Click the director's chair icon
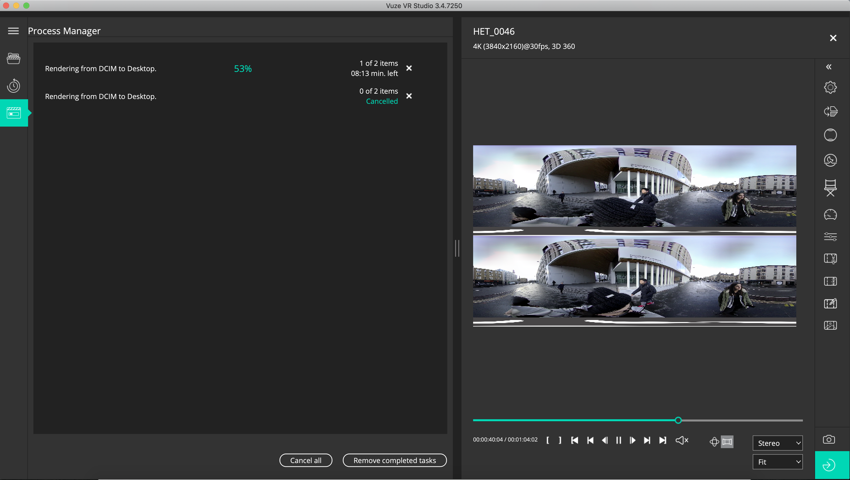This screenshot has width=850, height=480. (x=830, y=188)
